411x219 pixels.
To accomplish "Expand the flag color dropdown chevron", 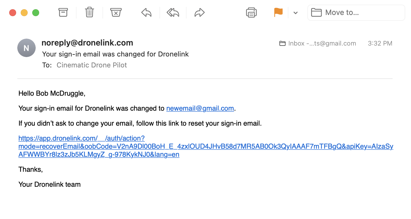I will click(295, 13).
